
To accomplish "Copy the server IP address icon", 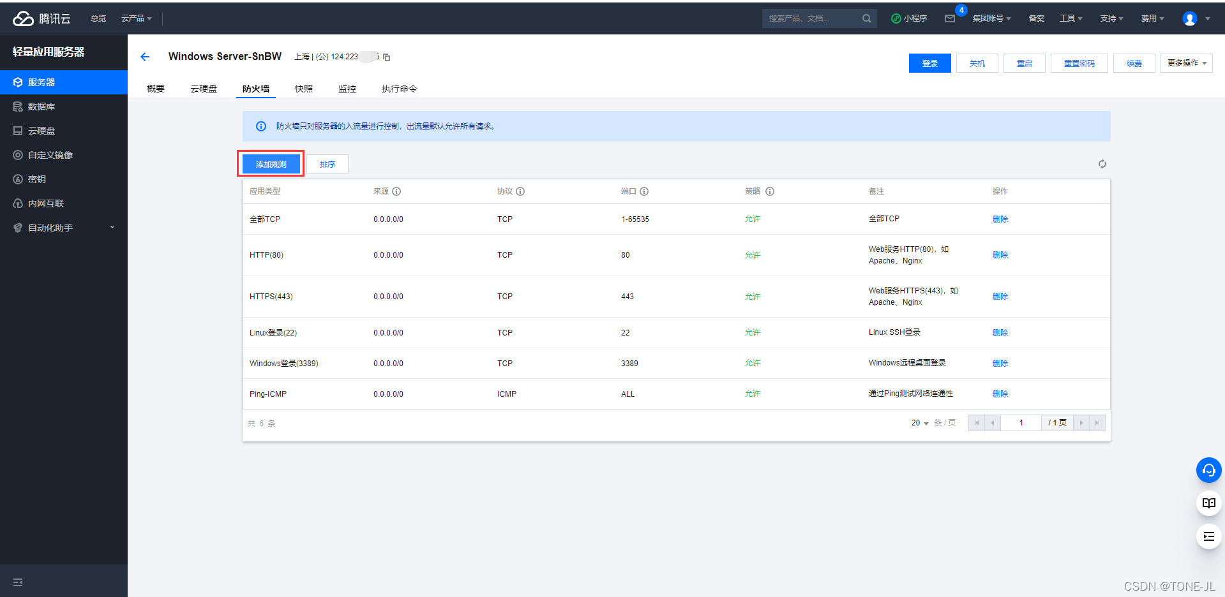I will (x=386, y=57).
